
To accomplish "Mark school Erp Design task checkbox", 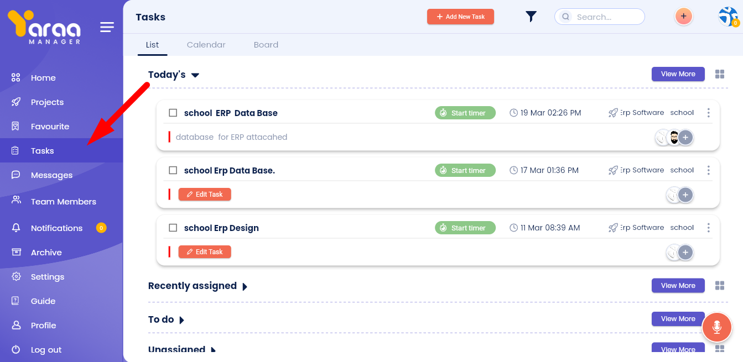I will click(173, 228).
